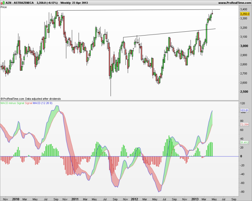The image size is (252, 201).
Task: Click the red Signal legend label
Action: (28, 103)
